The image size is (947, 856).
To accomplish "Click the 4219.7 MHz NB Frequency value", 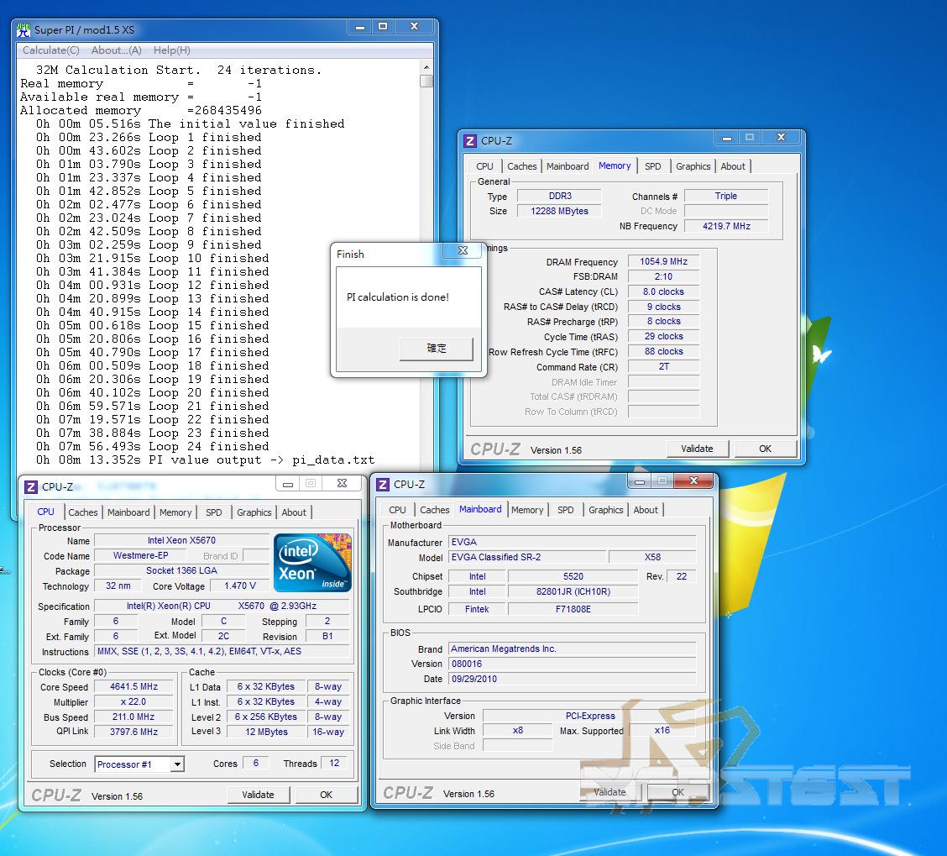I will coord(726,226).
